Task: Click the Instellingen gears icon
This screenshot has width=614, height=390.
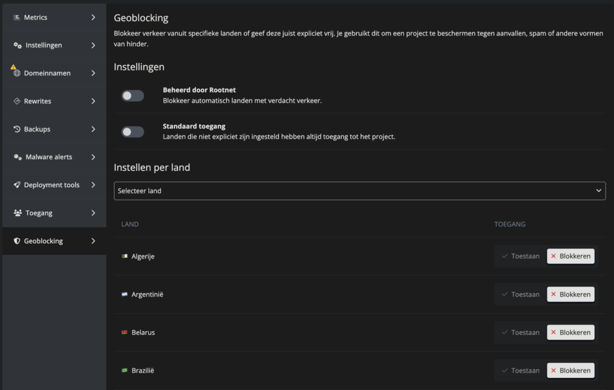Action: (17, 45)
